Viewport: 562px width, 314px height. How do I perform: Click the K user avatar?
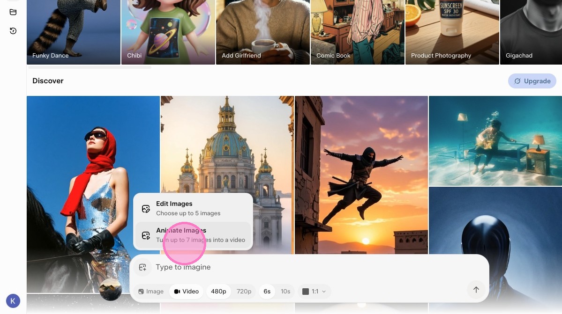[13, 301]
